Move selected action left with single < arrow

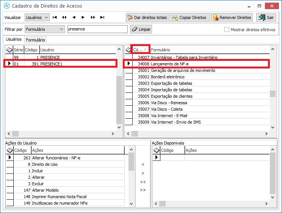click(x=143, y=164)
